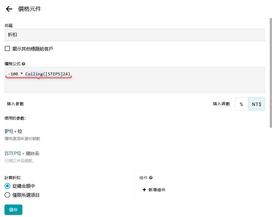
Task: Open the 插入參數 menu
Action: point(15,104)
